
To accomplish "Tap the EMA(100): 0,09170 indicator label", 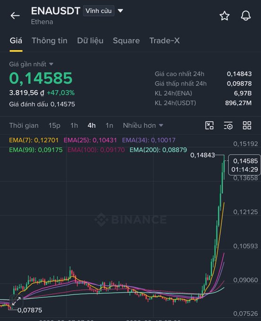I will pyautogui.click(x=96, y=150).
